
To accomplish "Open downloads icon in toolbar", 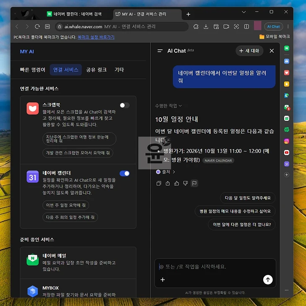I will pos(206,26).
